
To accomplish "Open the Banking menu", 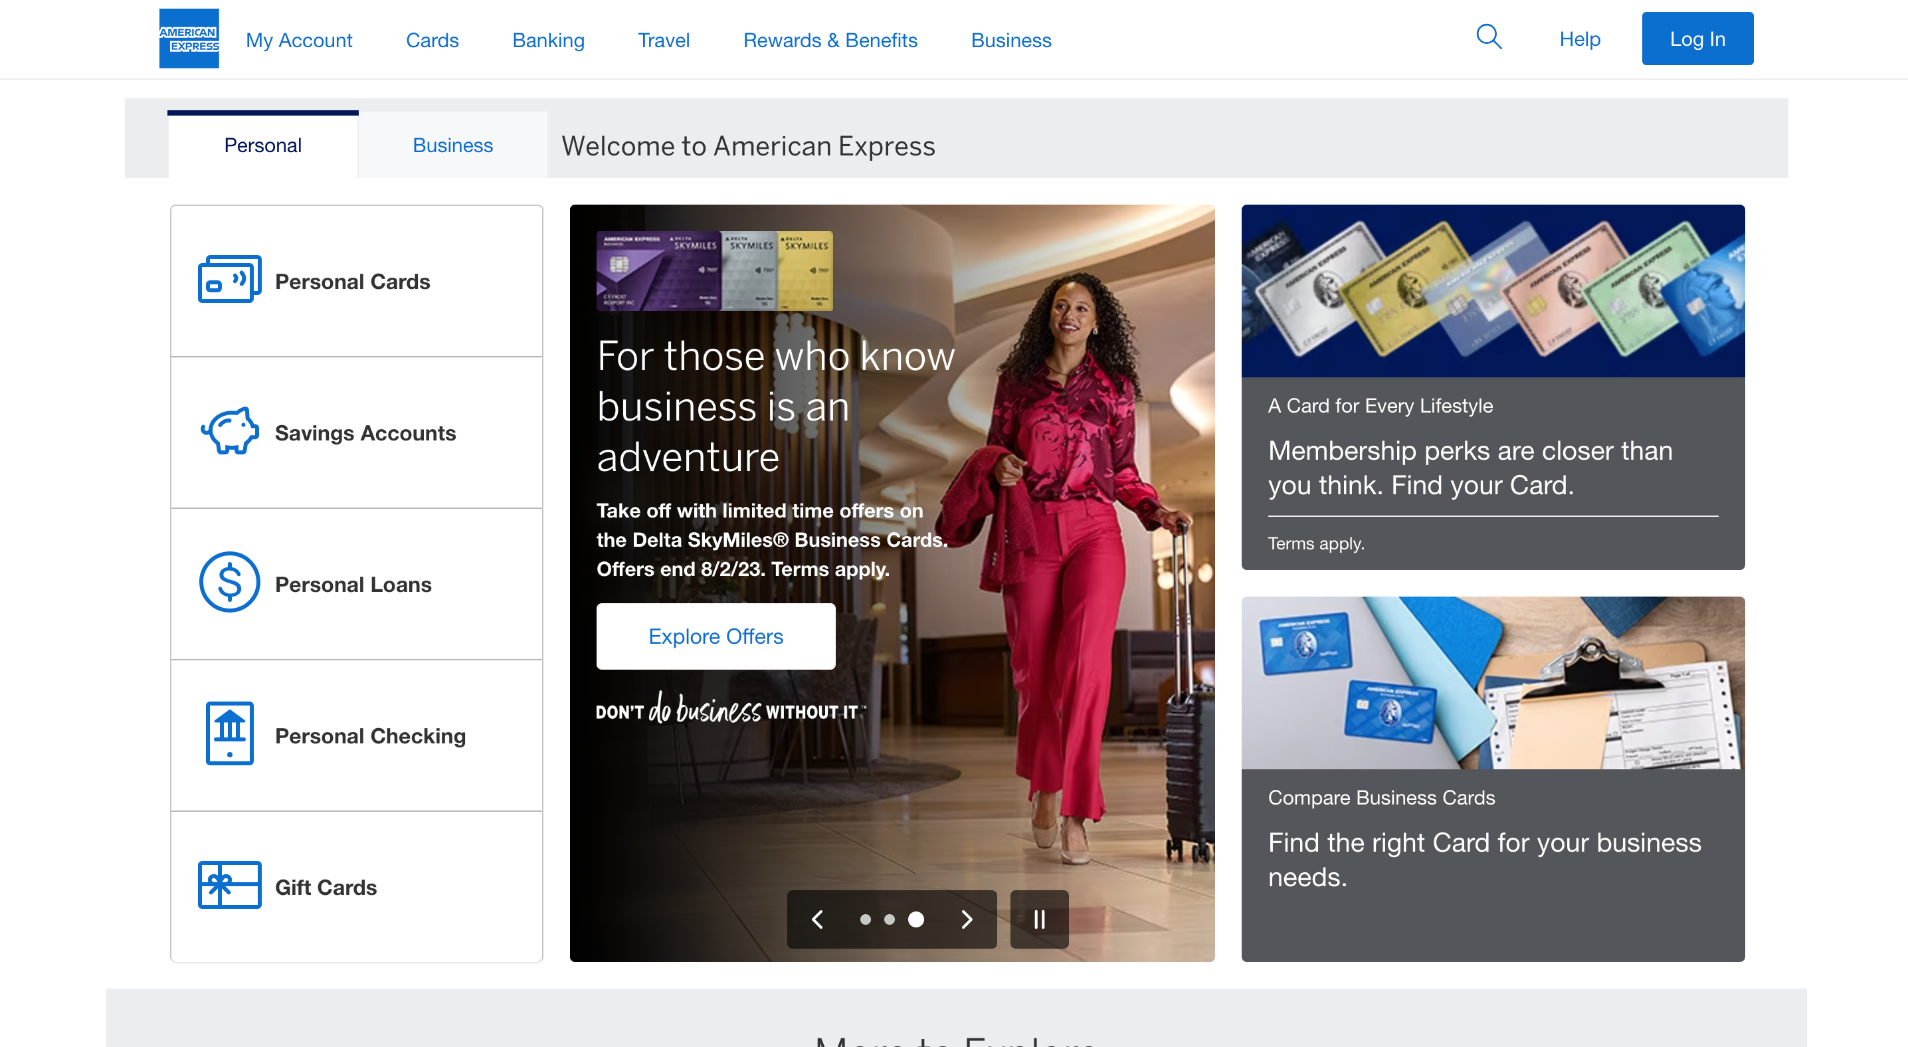I will 549,40.
